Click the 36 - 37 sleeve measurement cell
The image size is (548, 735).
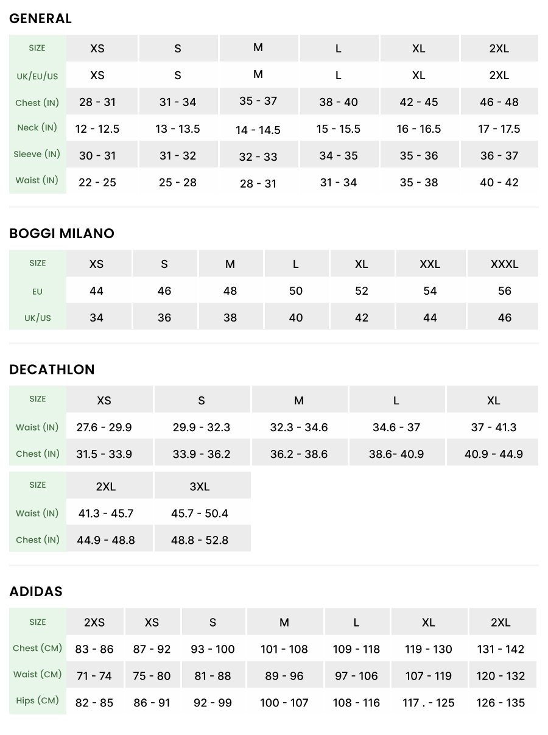click(x=499, y=156)
